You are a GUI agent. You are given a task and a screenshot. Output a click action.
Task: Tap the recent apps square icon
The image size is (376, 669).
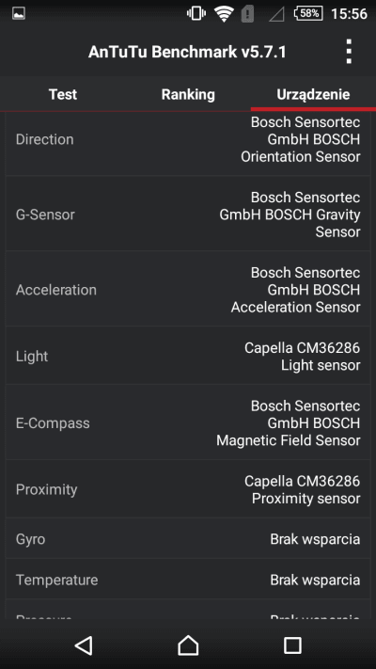tap(292, 645)
